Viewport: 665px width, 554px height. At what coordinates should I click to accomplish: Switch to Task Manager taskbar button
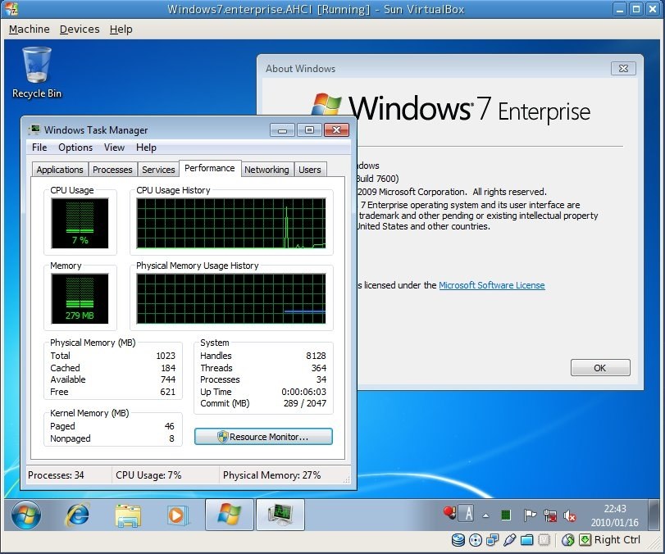click(280, 515)
